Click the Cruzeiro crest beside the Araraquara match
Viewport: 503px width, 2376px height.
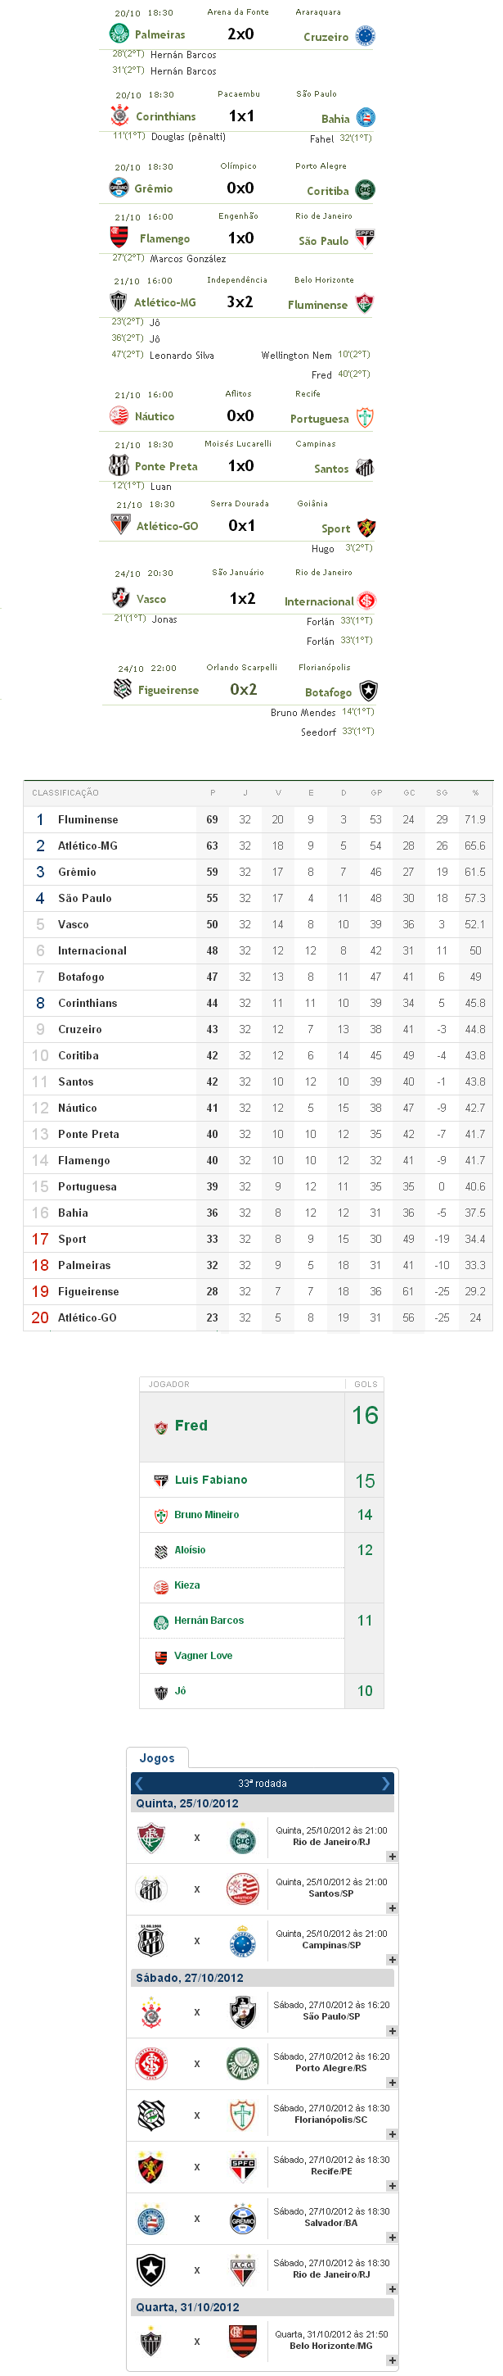tap(365, 37)
